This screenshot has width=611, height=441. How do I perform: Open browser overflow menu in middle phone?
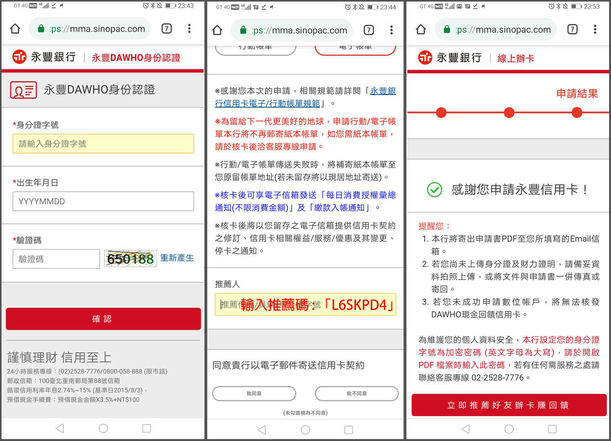[x=391, y=30]
